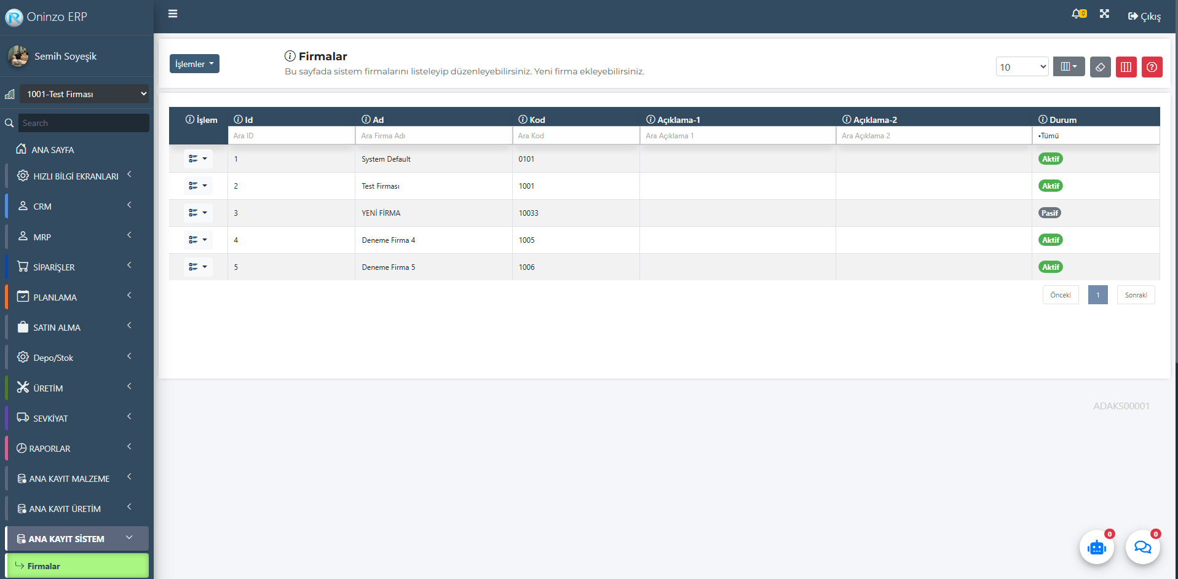Toggle sidebar with the hamburger menu icon
Image resolution: width=1178 pixels, height=579 pixels.
coord(173,14)
